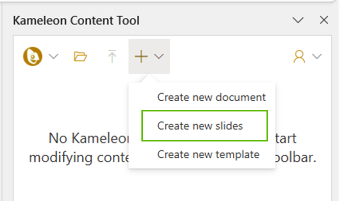Click the greyed upload arrow icon
340x201 pixels.
tap(112, 56)
